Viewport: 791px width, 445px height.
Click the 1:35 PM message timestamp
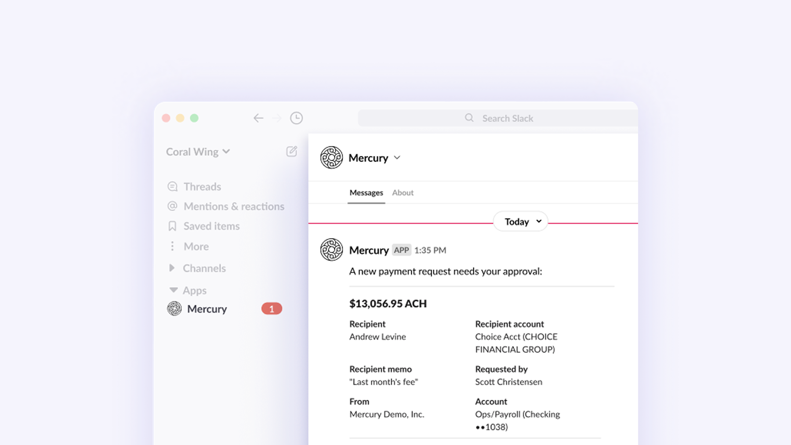(430, 250)
